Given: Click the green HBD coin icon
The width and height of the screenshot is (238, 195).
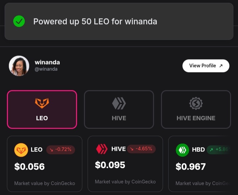Looking at the screenshot, I should click(182, 150).
